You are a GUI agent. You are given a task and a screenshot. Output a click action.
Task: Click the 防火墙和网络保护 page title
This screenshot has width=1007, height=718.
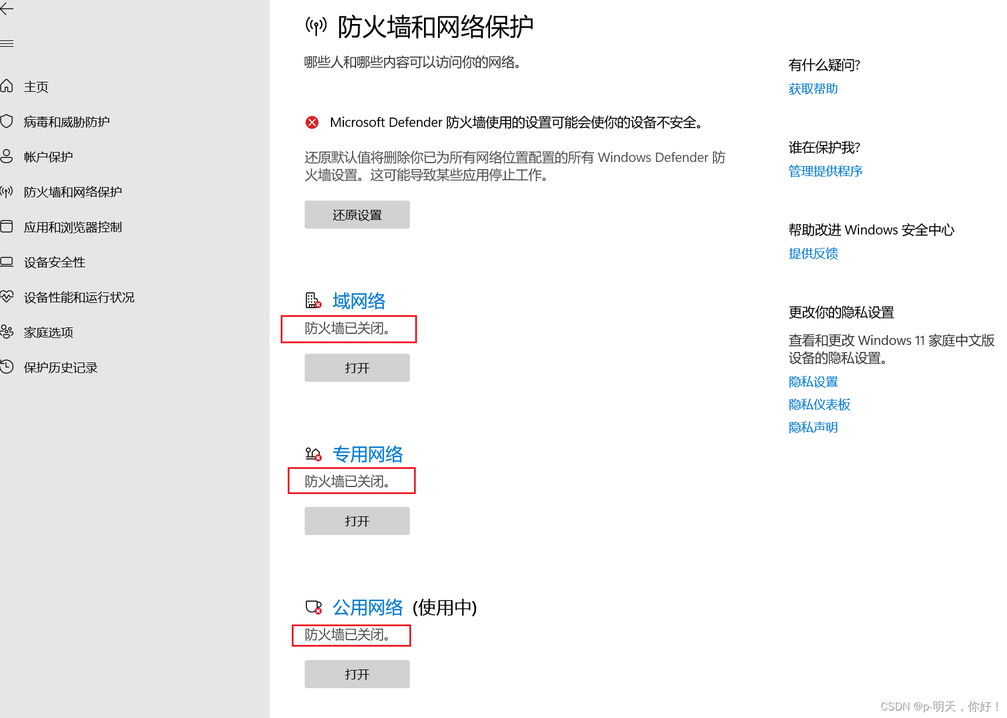pos(436,26)
